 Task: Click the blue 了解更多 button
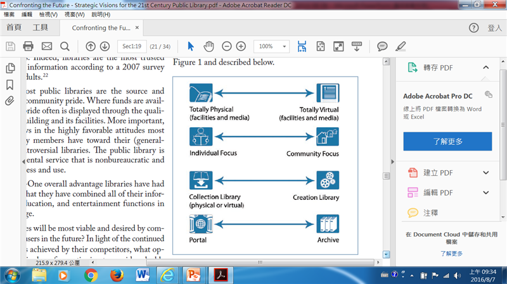click(x=447, y=141)
